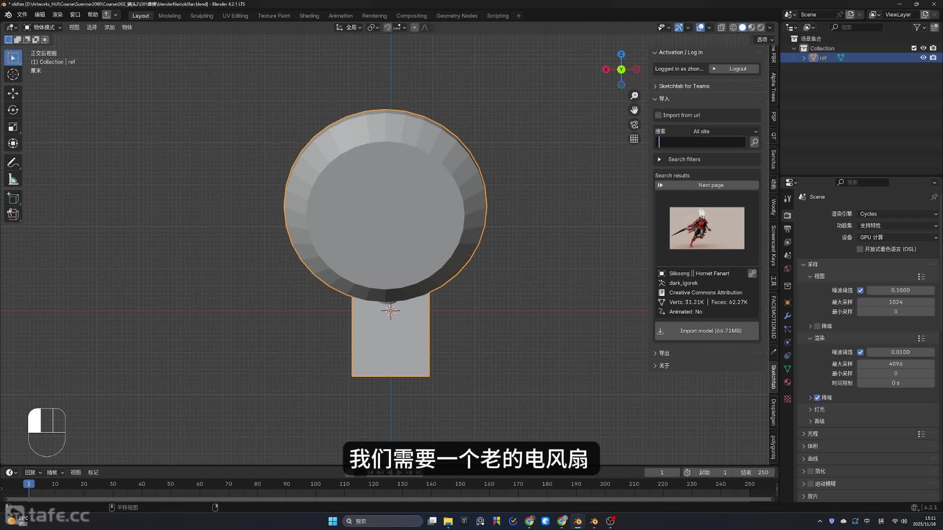Enable Import from url checkbox
Image resolution: width=943 pixels, height=530 pixels.
[x=659, y=115]
